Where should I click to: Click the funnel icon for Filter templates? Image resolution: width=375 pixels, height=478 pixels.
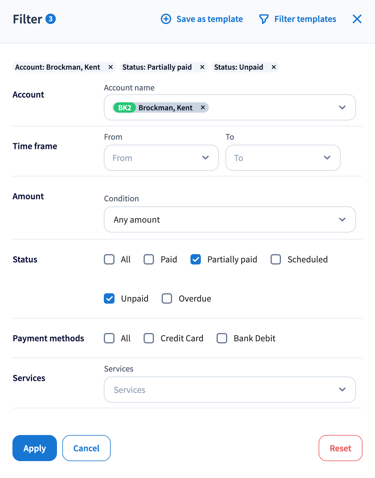[263, 19]
